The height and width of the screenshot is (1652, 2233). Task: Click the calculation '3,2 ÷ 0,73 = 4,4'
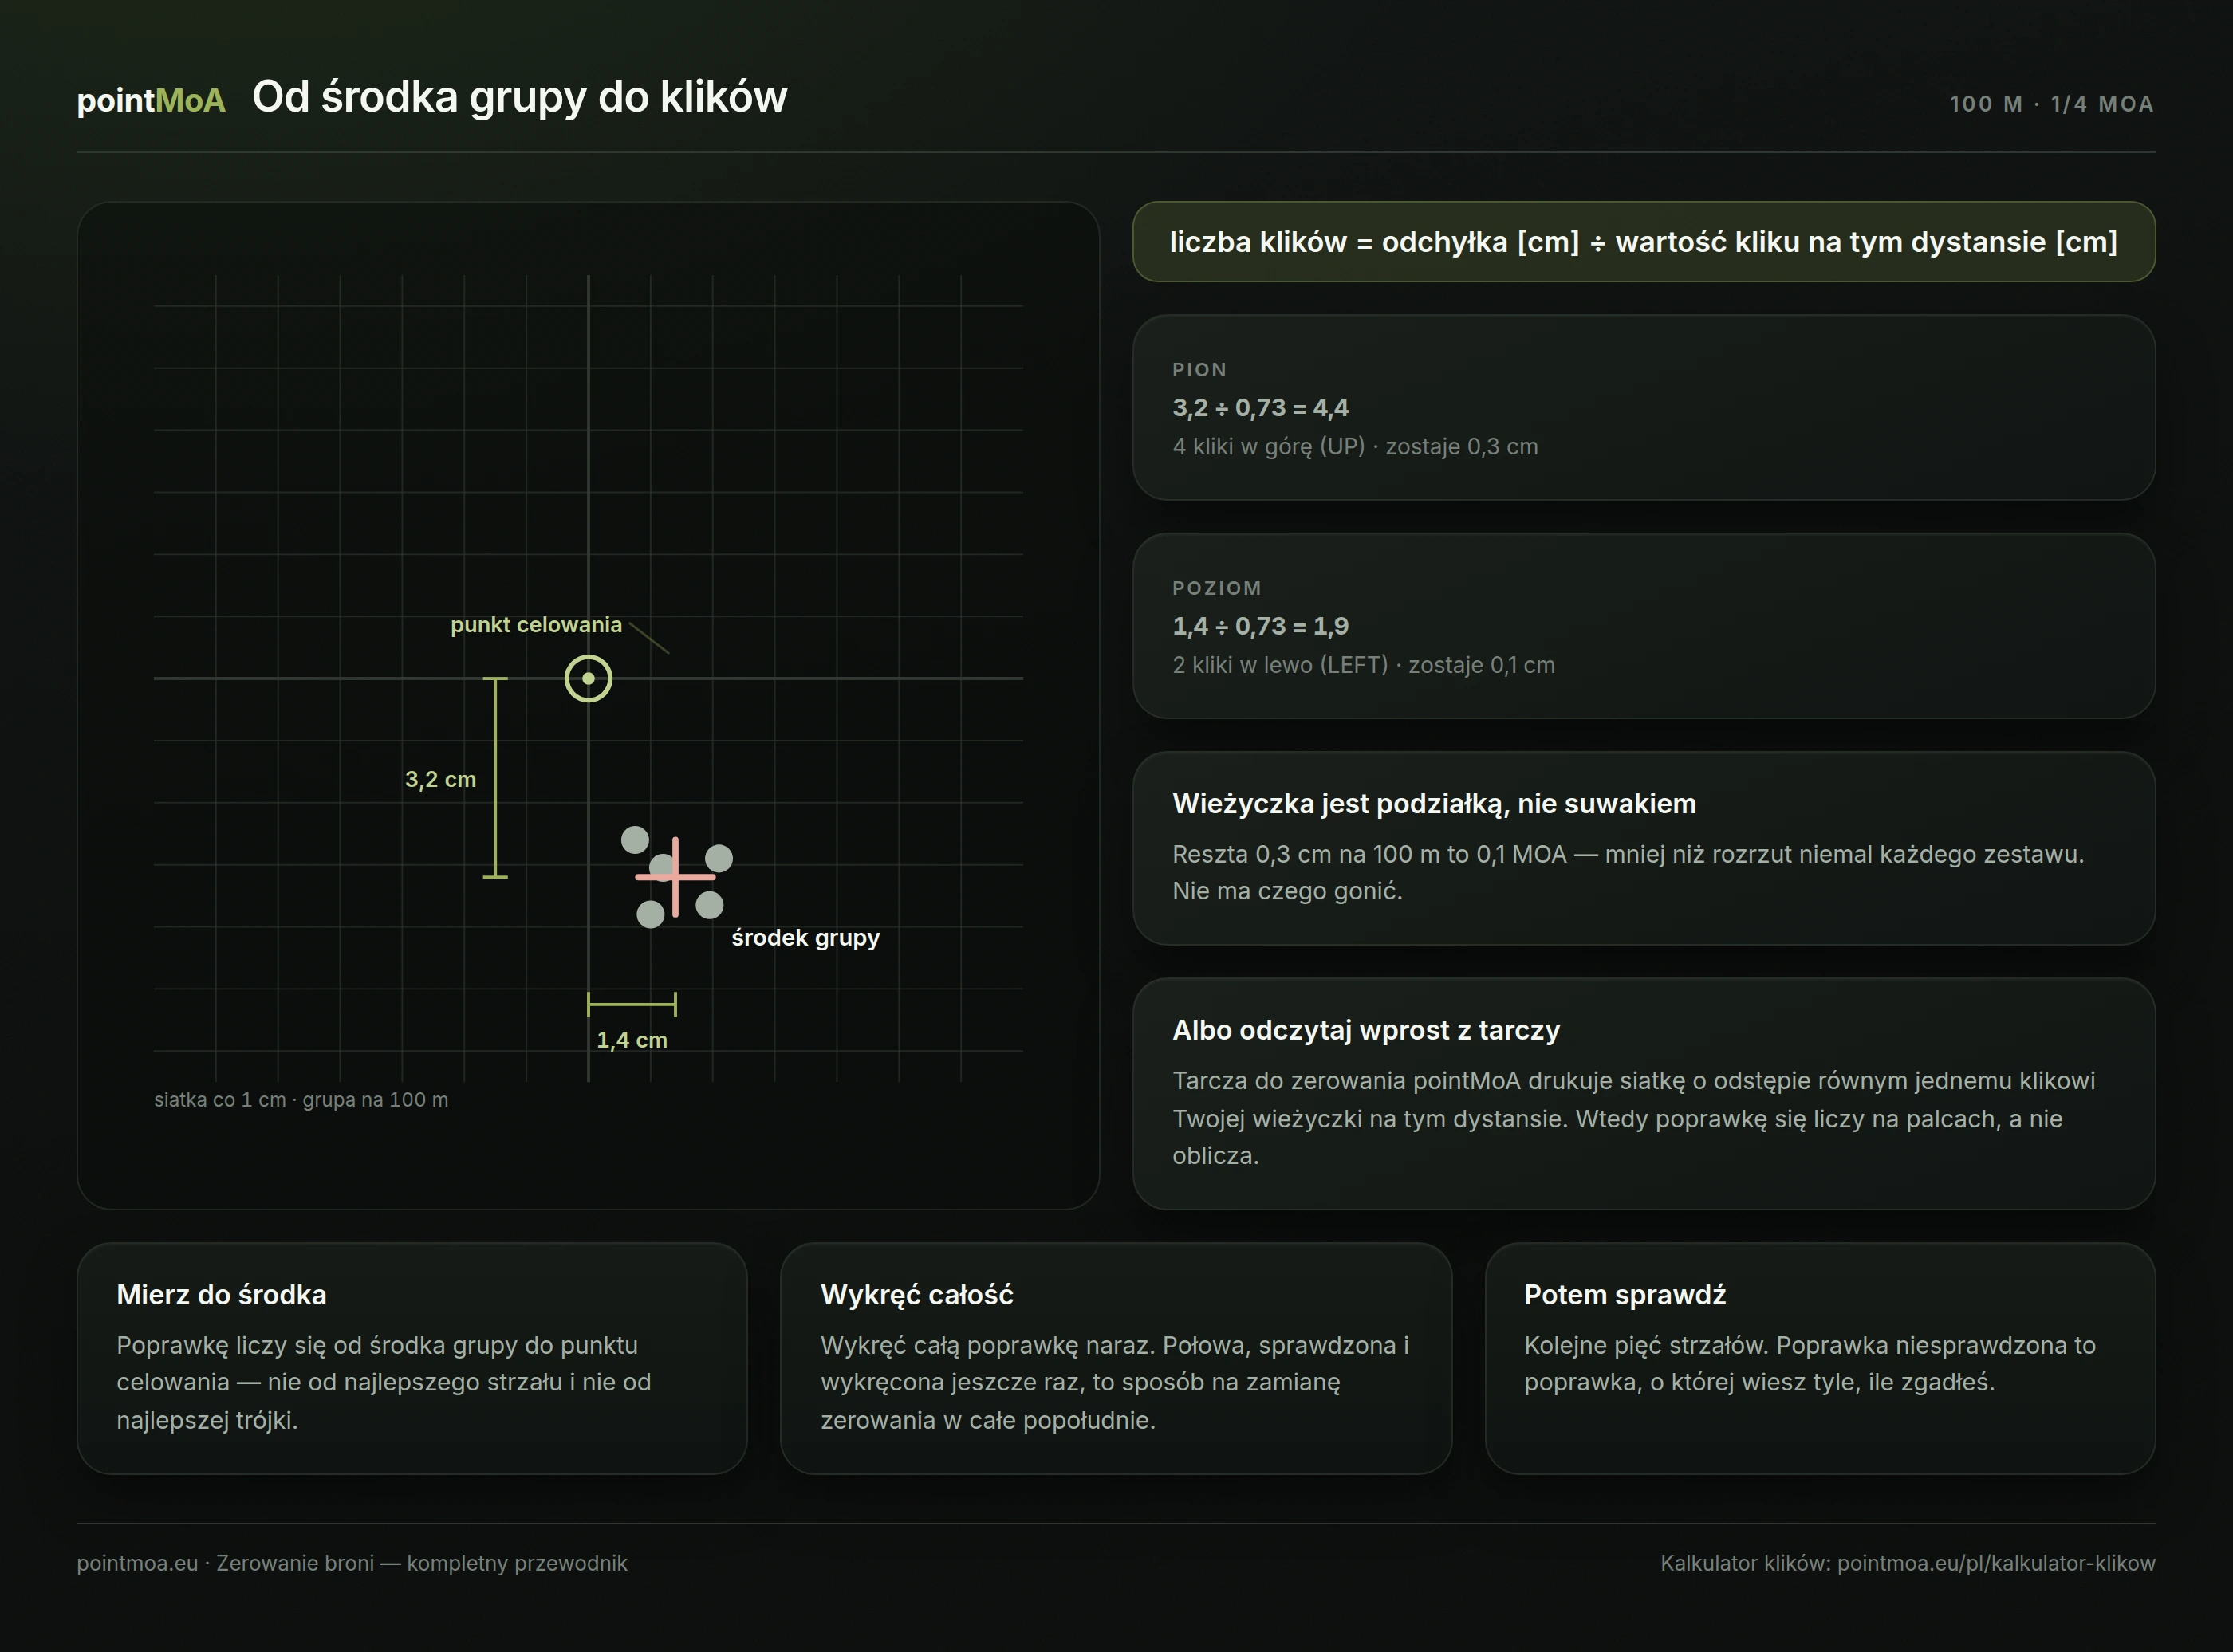[1260, 408]
